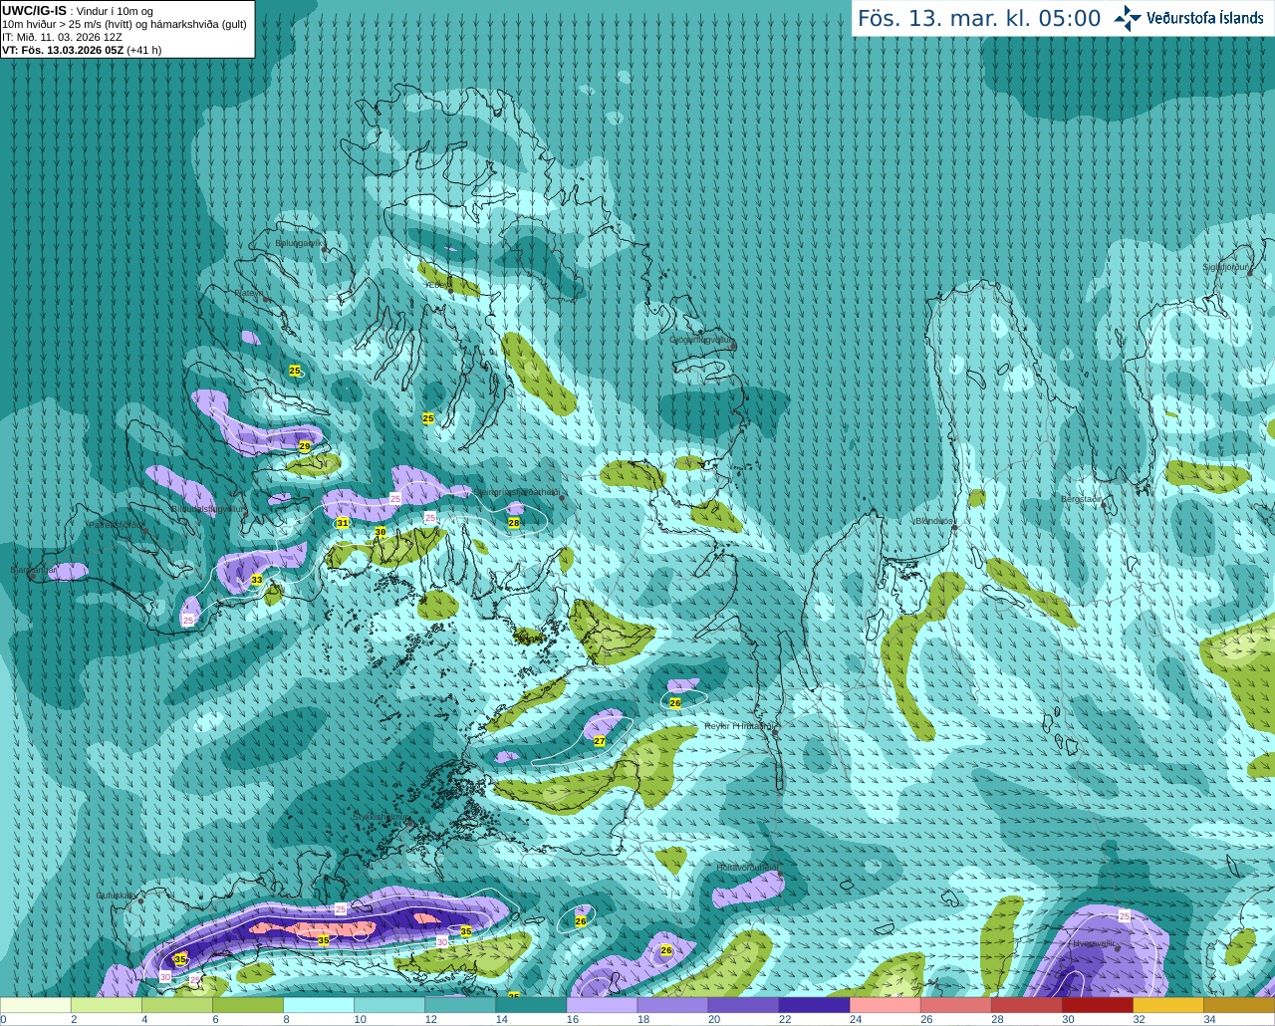This screenshot has width=1275, height=1026.
Task: Select the 4–6 m/s legend swatch
Action: [x=177, y=1005]
